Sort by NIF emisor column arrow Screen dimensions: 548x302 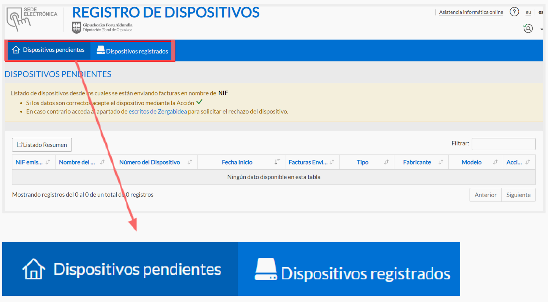click(x=48, y=162)
